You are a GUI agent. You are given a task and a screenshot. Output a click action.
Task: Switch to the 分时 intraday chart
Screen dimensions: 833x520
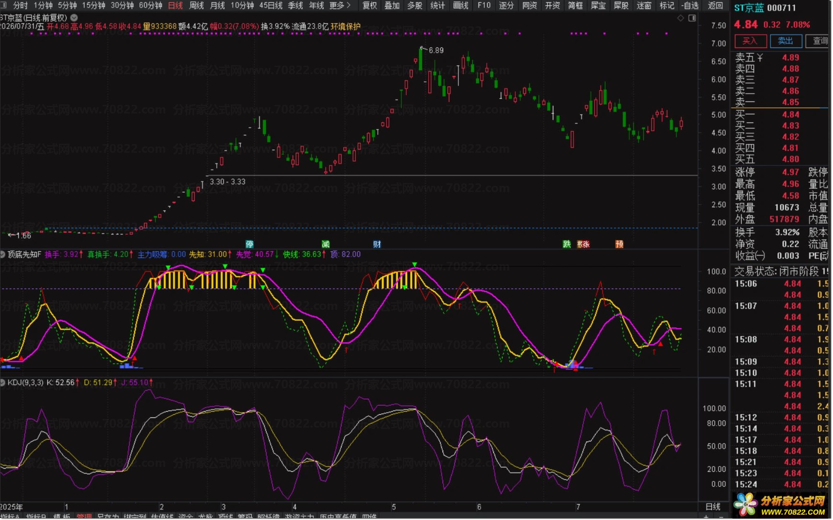coord(21,5)
